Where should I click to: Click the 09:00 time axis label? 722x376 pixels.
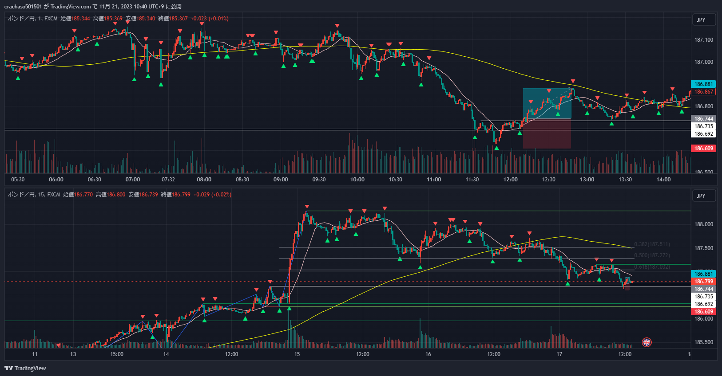[281, 180]
